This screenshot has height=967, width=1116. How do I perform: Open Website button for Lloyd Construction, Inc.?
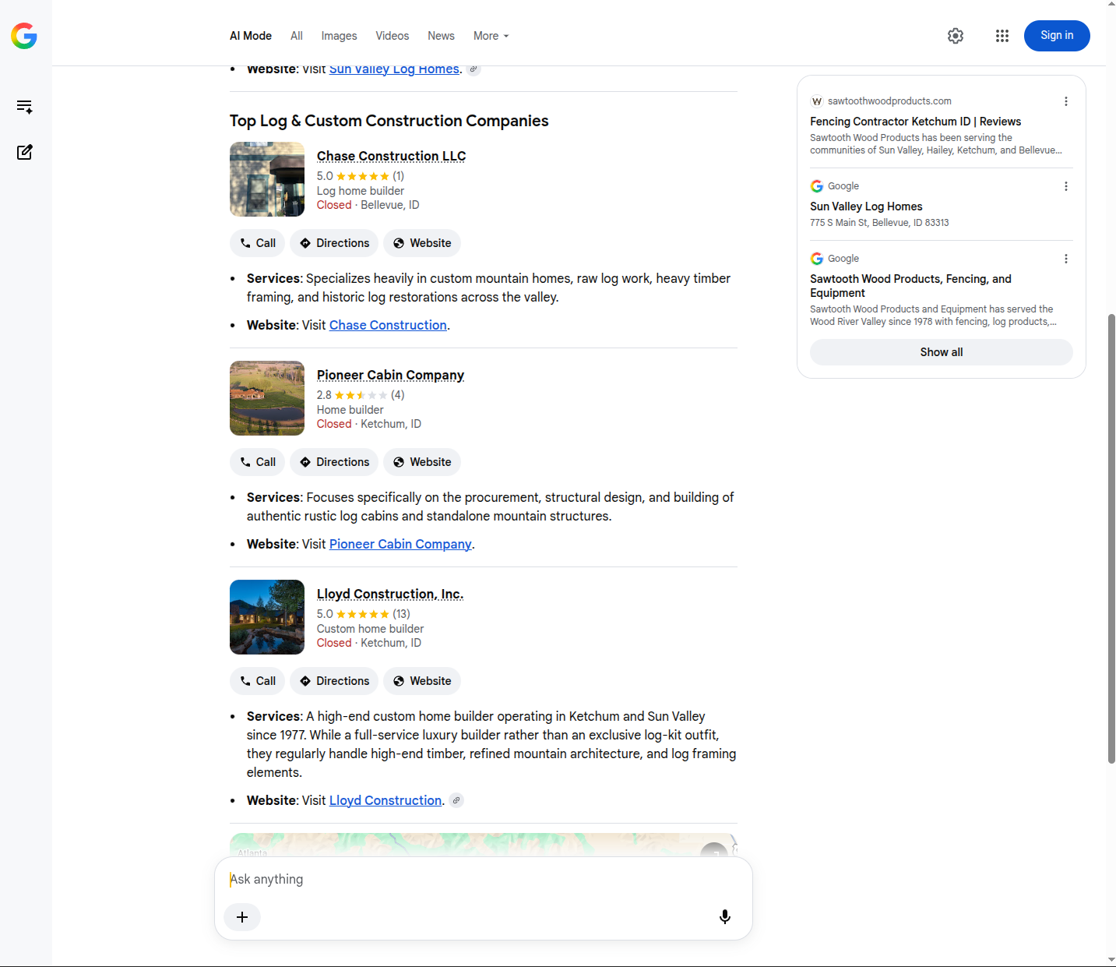[x=422, y=681]
